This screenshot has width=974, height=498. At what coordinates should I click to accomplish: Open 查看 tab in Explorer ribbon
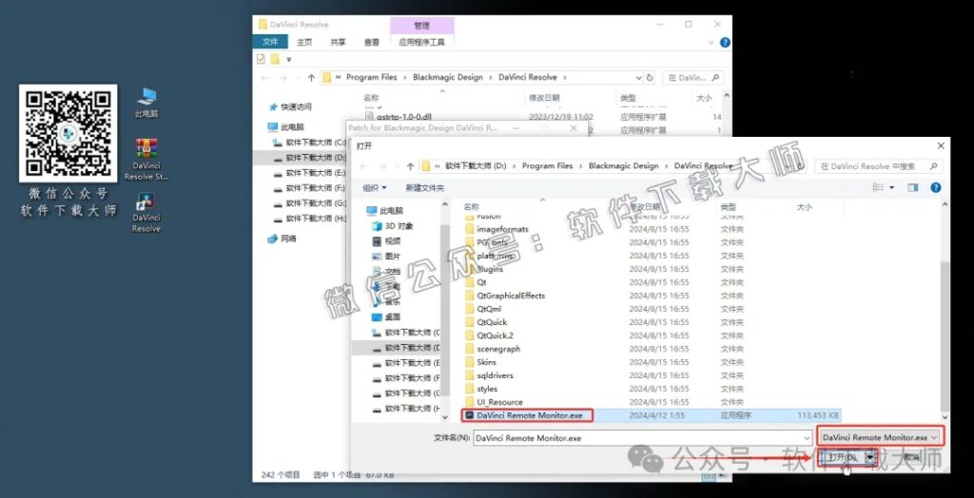(372, 42)
